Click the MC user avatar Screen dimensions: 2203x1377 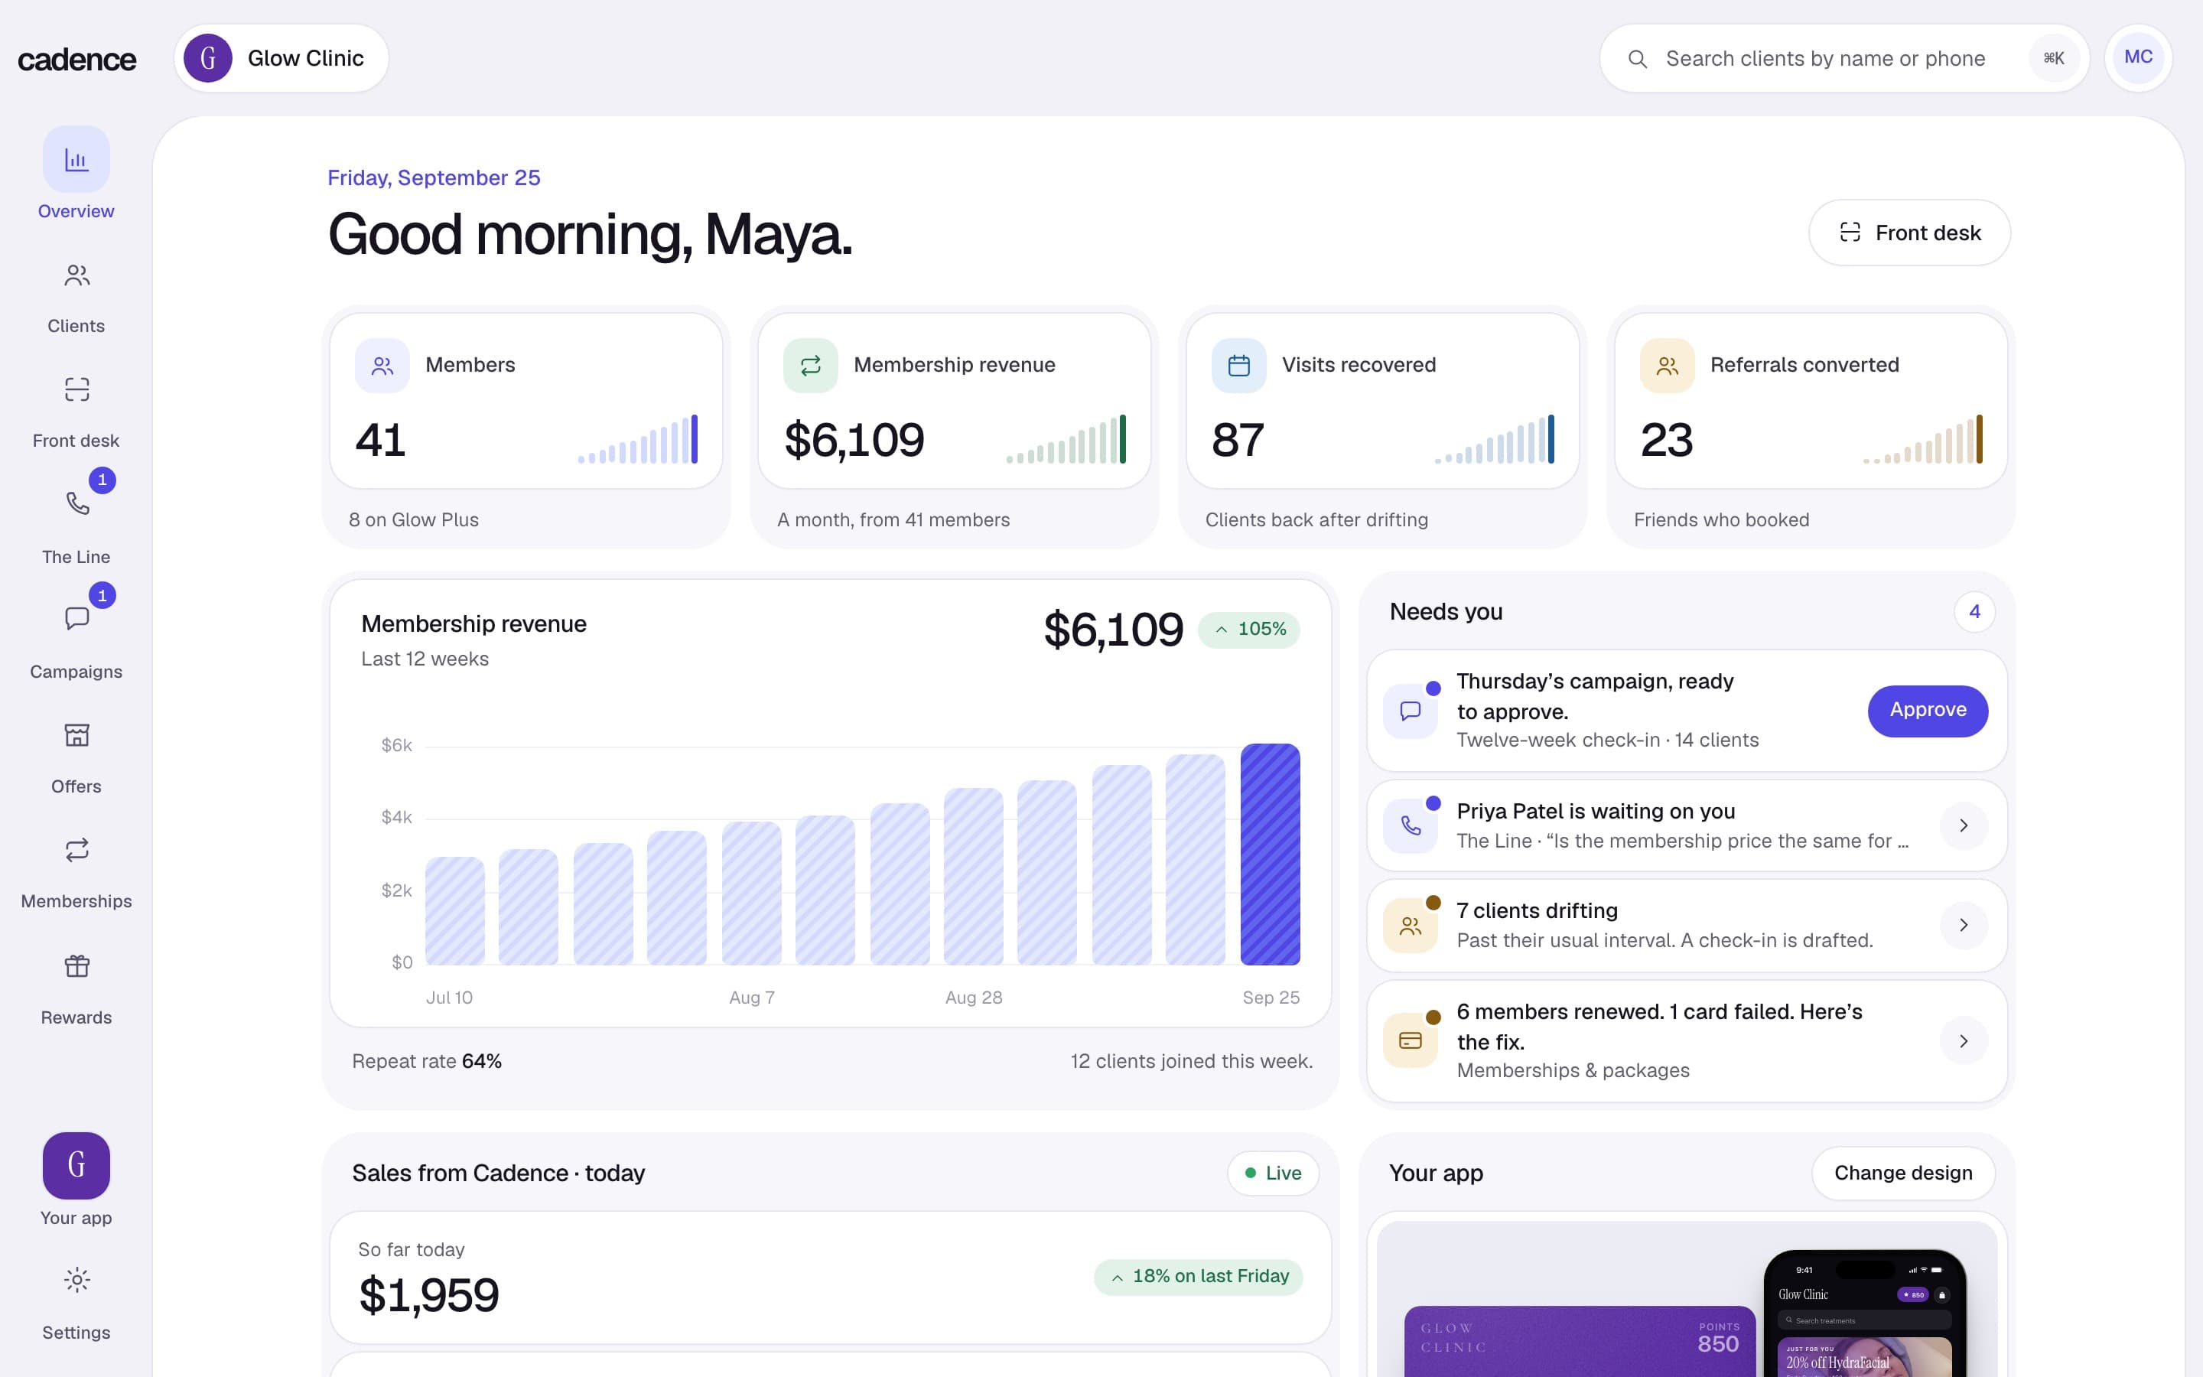[x=2137, y=57]
